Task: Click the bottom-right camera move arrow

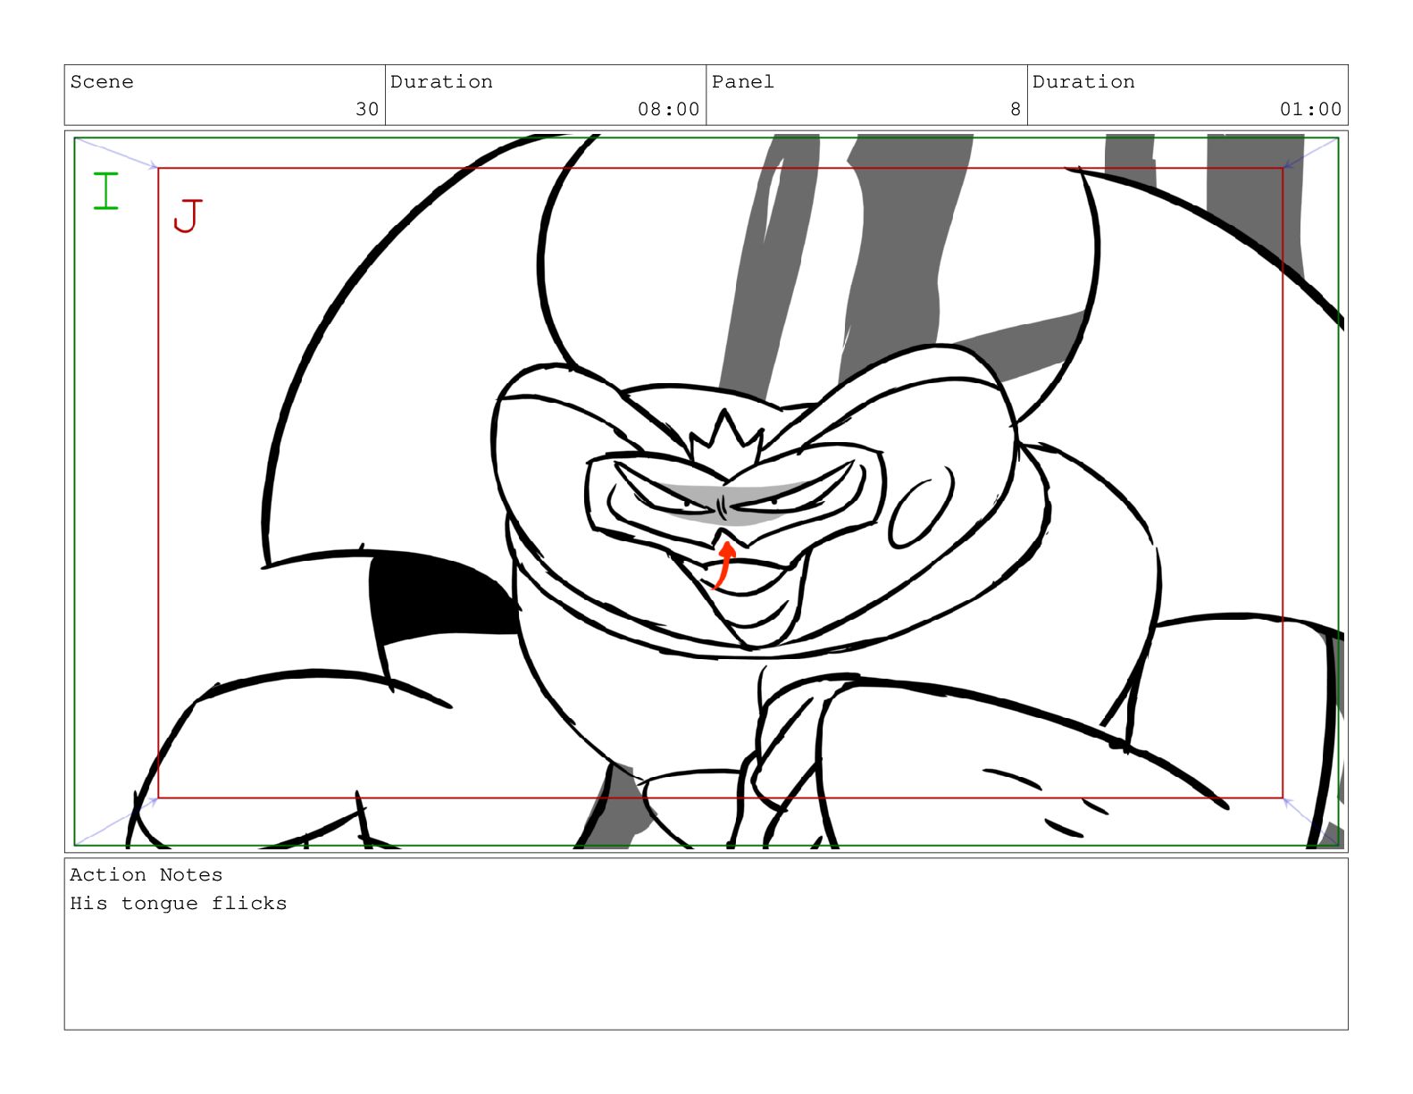Action: [x=1309, y=821]
